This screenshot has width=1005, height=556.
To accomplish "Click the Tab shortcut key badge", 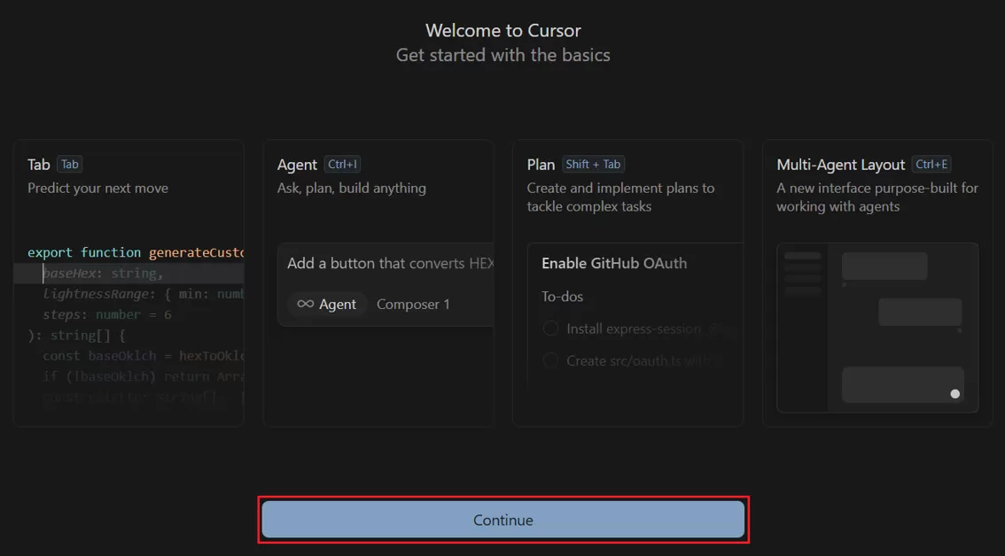I will click(69, 164).
